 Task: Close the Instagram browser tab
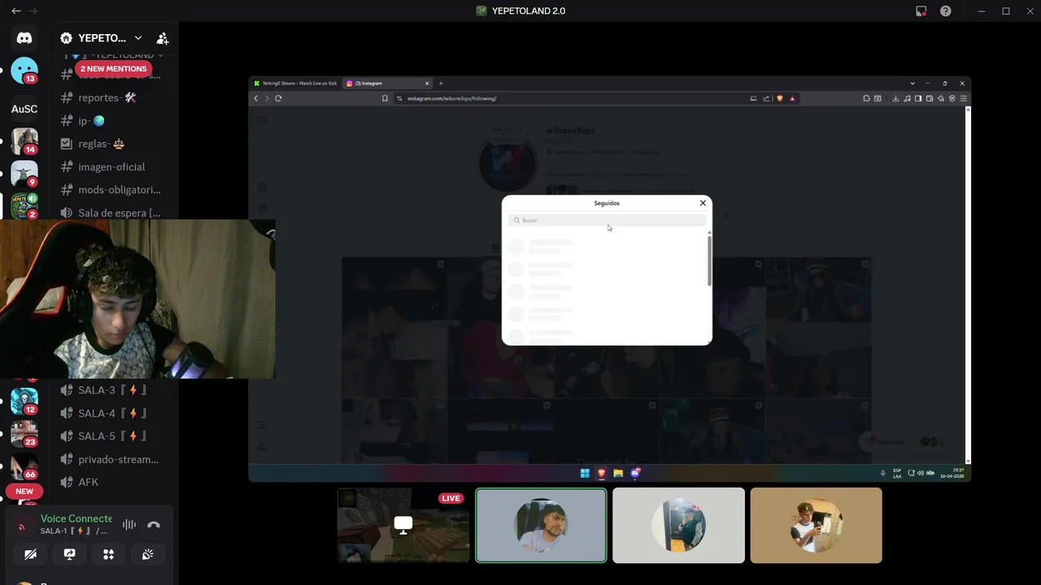[x=427, y=83]
